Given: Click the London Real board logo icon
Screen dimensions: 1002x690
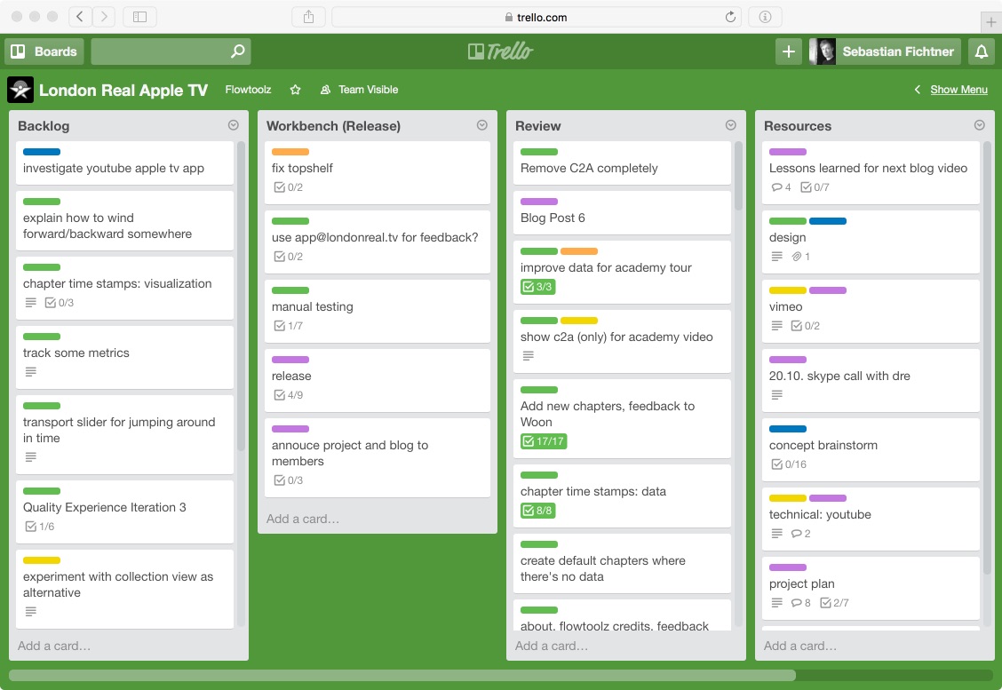Looking at the screenshot, I should 20,90.
